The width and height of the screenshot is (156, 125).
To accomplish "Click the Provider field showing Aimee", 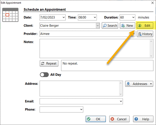I will click(x=87, y=34).
